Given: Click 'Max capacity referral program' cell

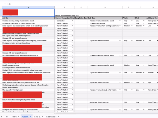Looking at the screenshot, I should pos(28,90).
